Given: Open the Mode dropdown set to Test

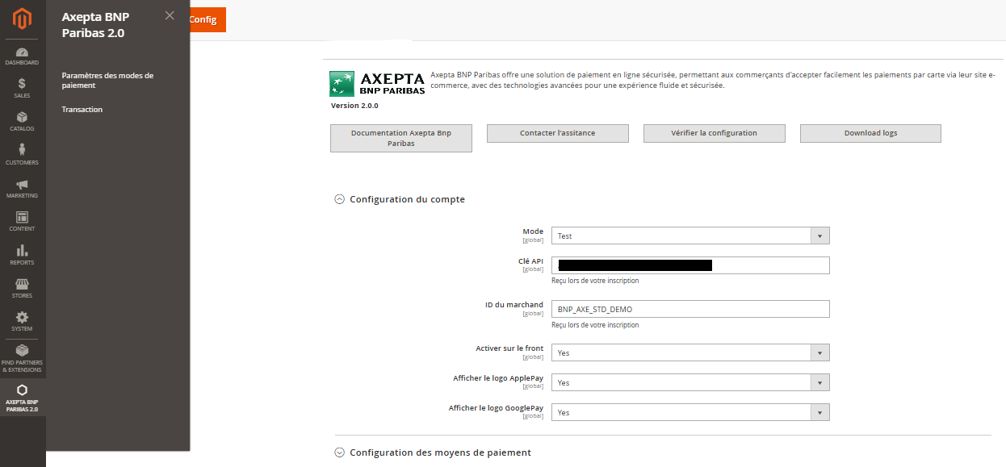Looking at the screenshot, I should tap(690, 236).
